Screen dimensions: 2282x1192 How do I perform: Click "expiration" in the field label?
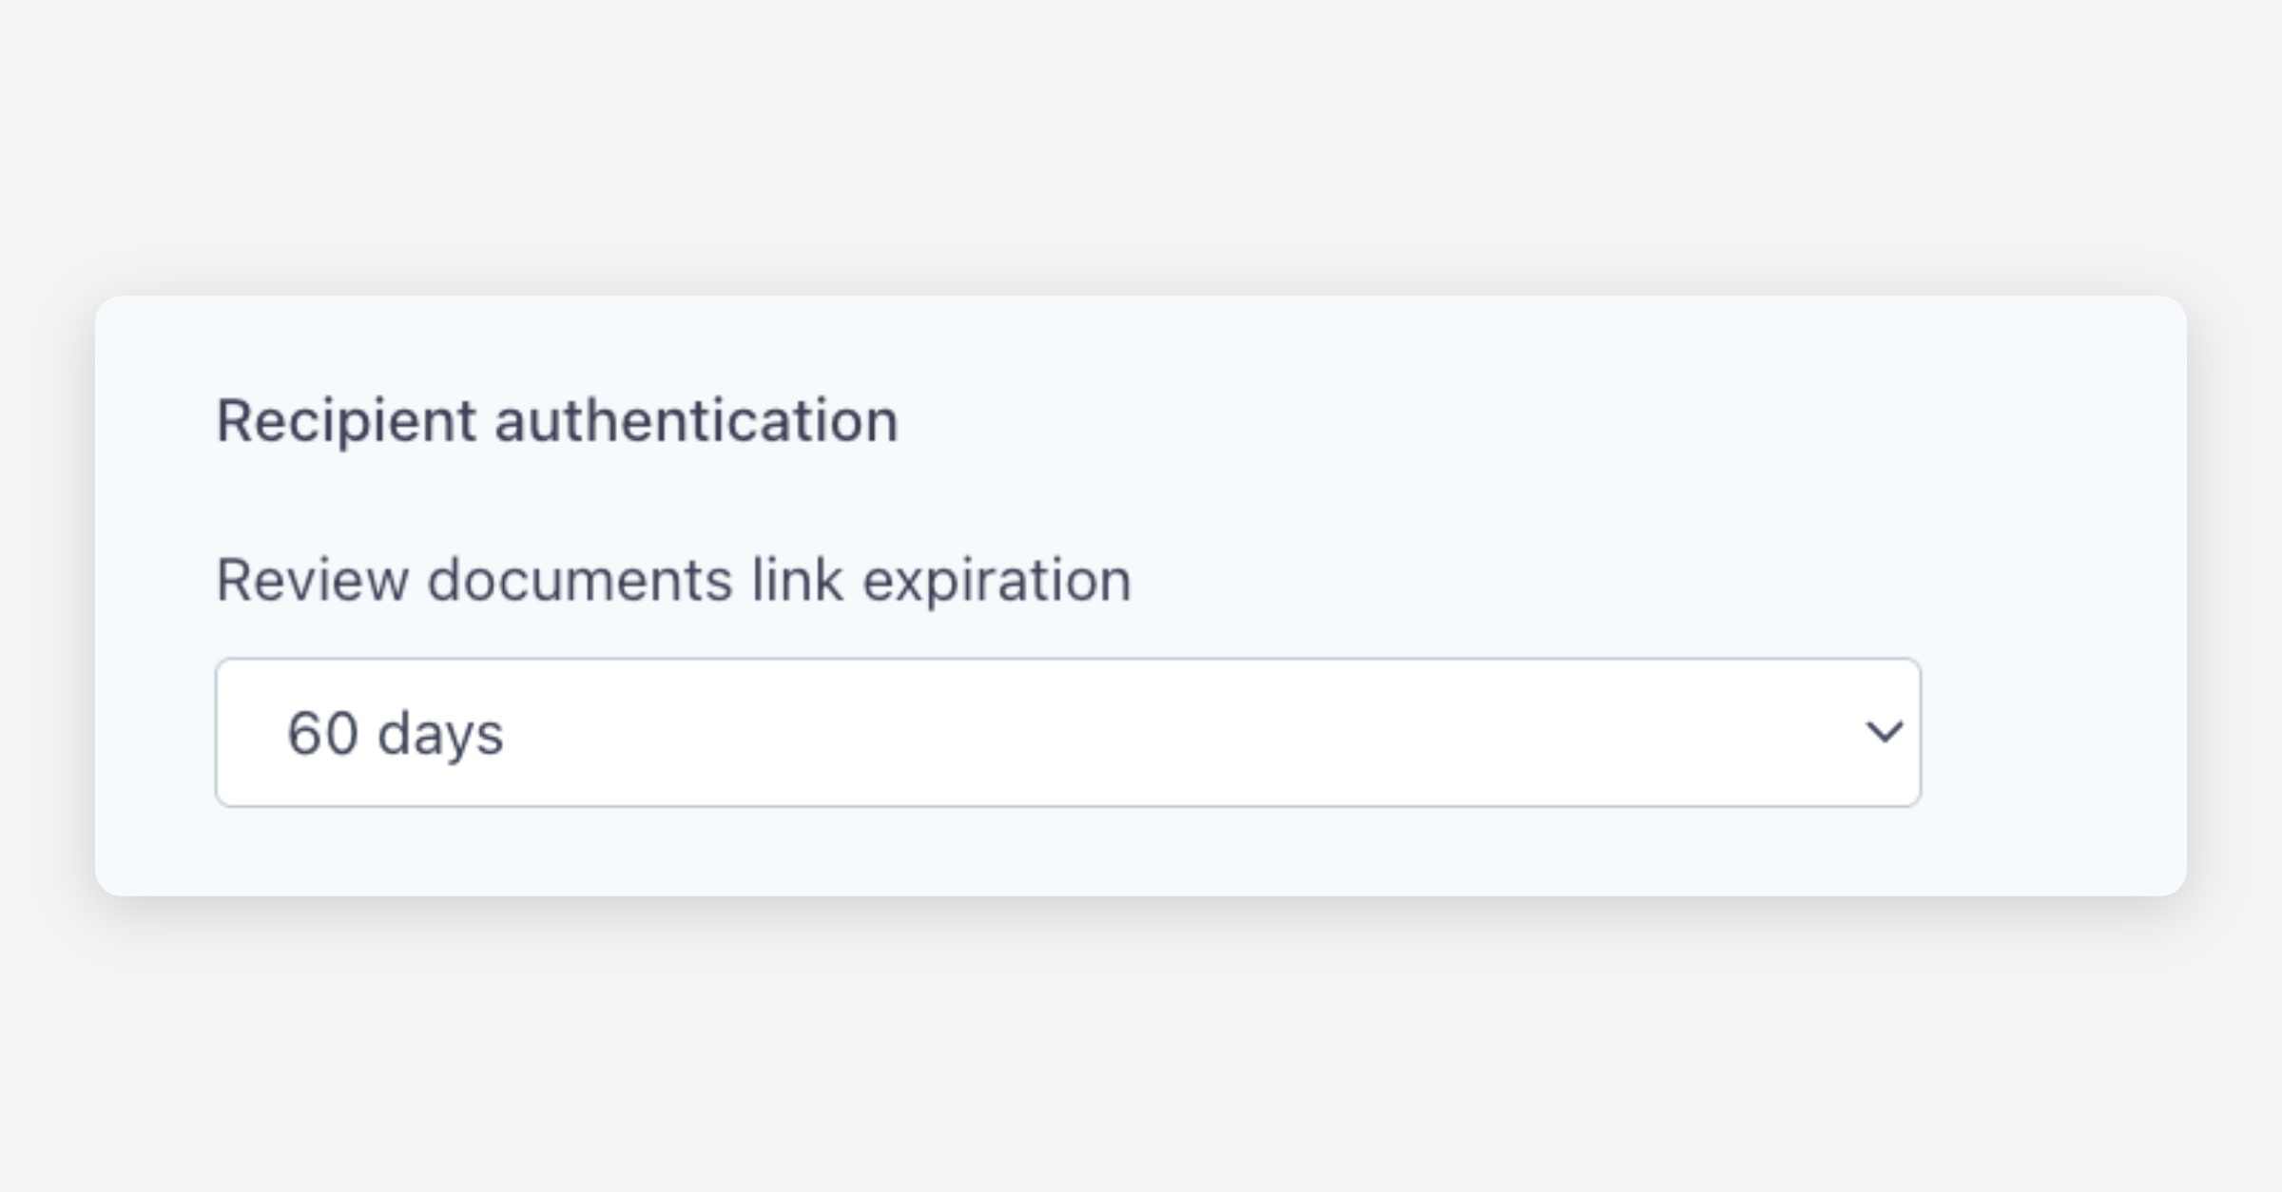click(996, 580)
